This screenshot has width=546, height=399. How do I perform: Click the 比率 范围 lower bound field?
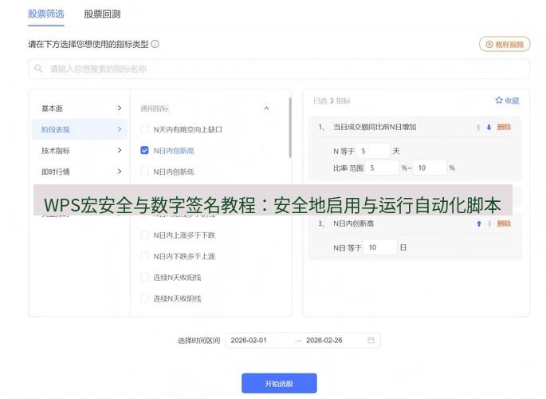[x=382, y=168]
